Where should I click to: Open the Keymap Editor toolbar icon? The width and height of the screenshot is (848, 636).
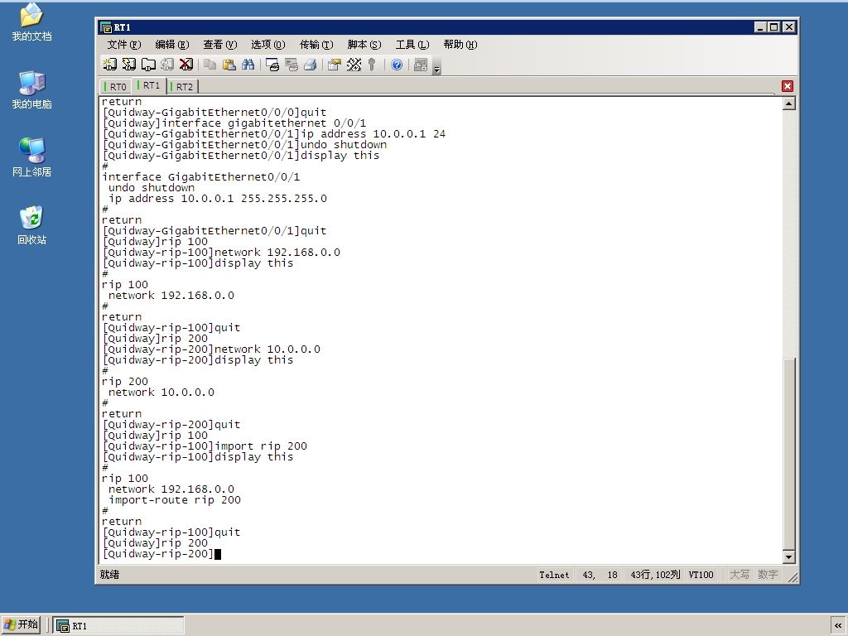tap(354, 65)
